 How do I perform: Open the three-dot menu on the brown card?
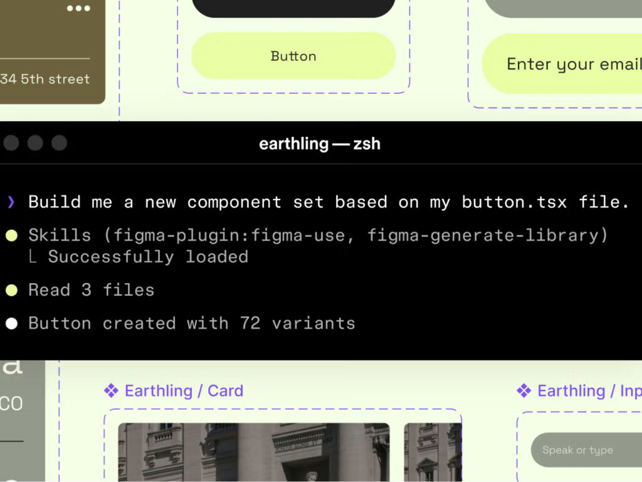click(x=78, y=9)
